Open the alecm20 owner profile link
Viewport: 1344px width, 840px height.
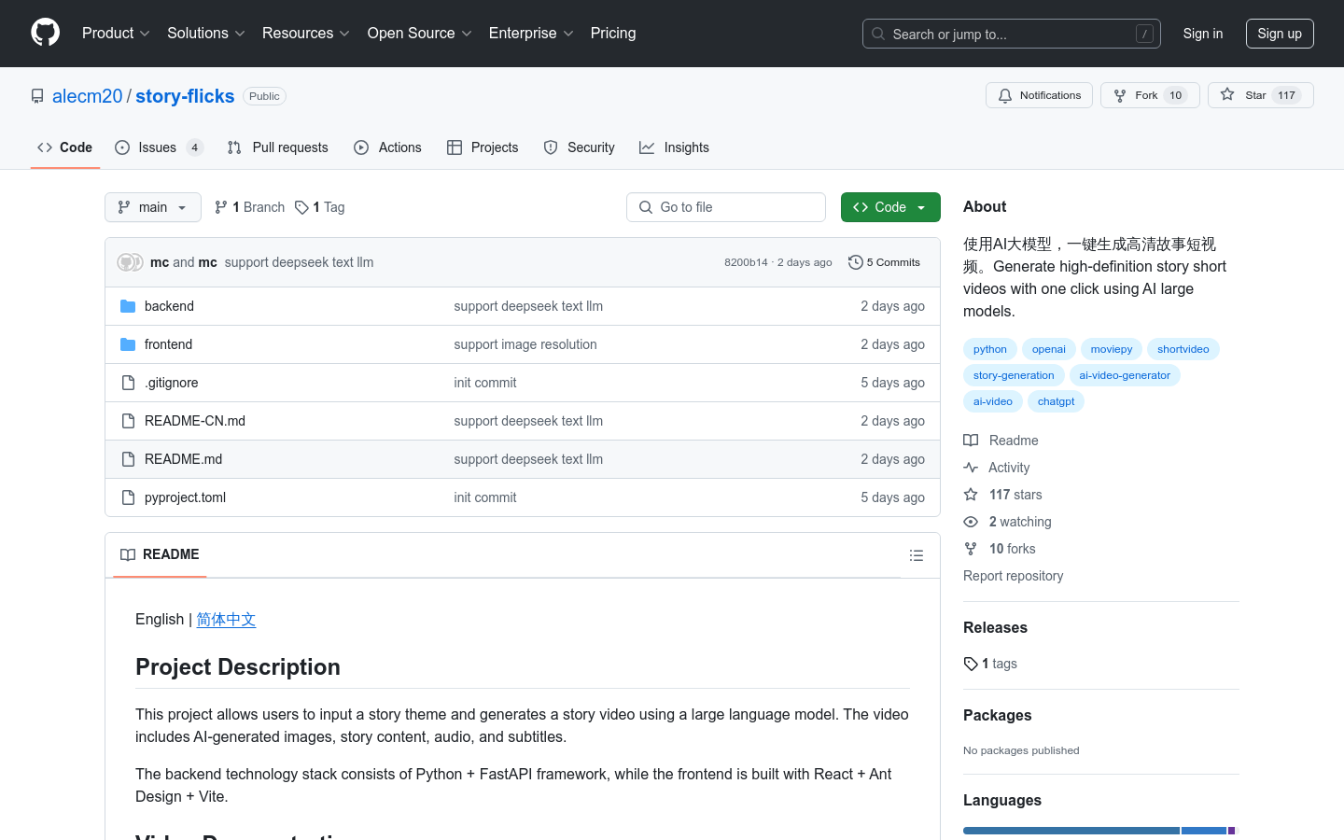pyautogui.click(x=88, y=96)
